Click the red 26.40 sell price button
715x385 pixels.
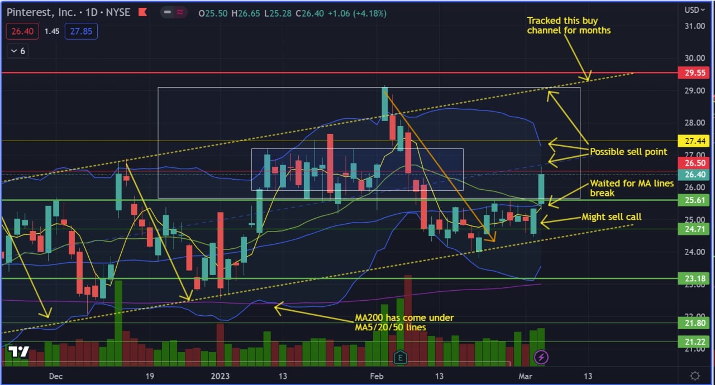point(22,31)
